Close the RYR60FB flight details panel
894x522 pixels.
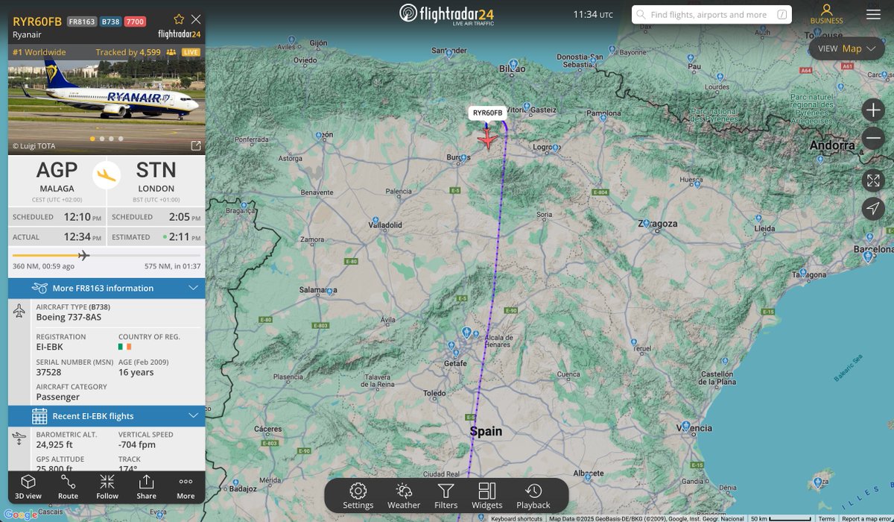click(196, 19)
